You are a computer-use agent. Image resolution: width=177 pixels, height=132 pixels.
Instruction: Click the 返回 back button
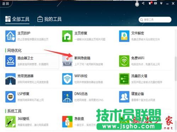point(6,4)
